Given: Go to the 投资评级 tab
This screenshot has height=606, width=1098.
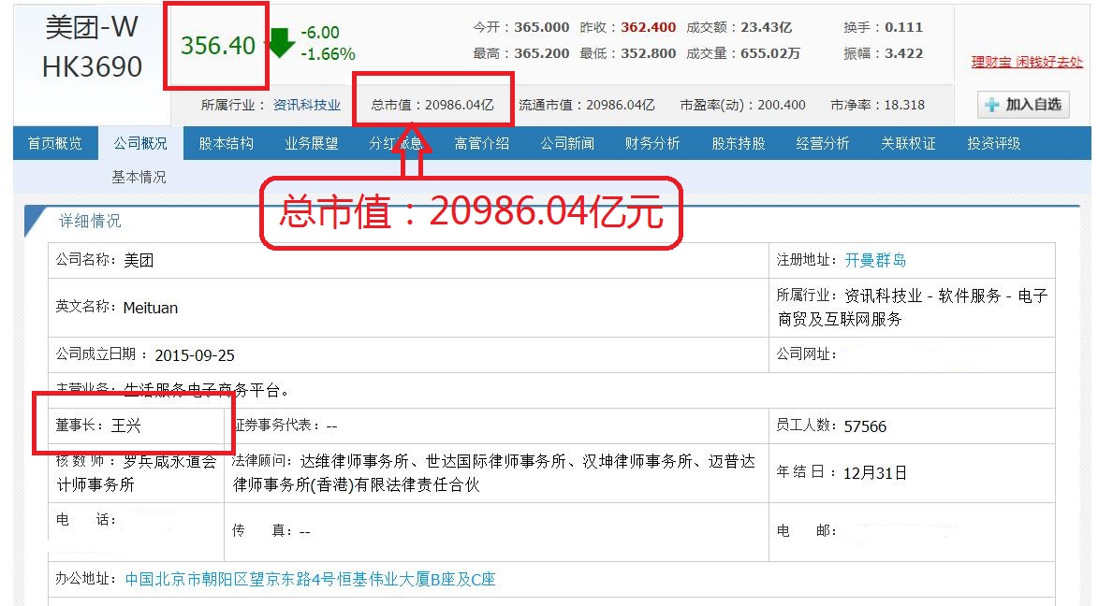Looking at the screenshot, I should coord(994,143).
